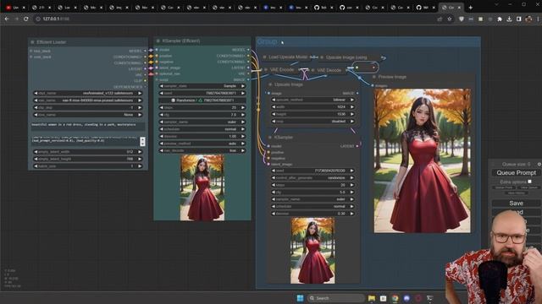Click the Randomize dice icon in KSampler Efficient
Viewport: 542px width, 304px height.
point(173,100)
